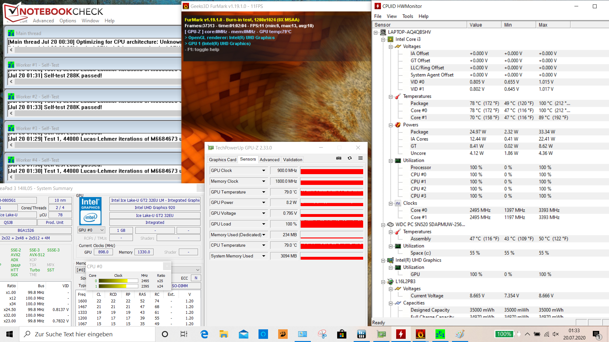
Task: Click the Prod. Unit button
Action: (55, 223)
